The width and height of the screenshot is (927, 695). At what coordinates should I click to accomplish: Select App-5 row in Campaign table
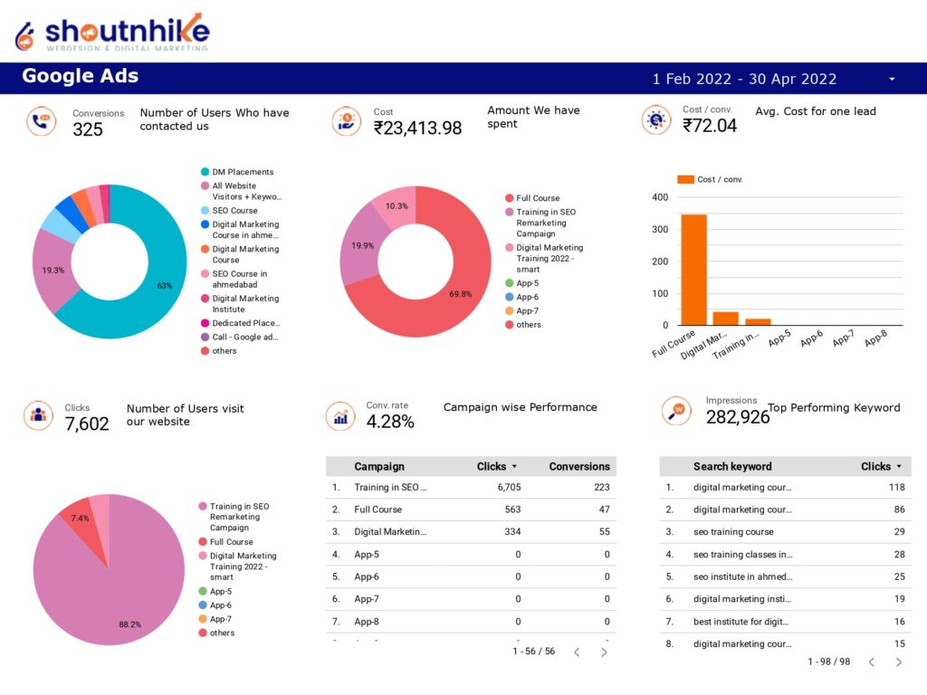pos(471,555)
